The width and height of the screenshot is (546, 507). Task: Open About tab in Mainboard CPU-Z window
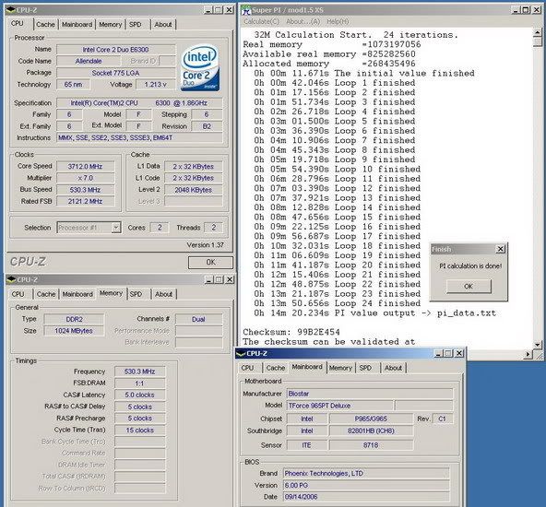pos(393,368)
